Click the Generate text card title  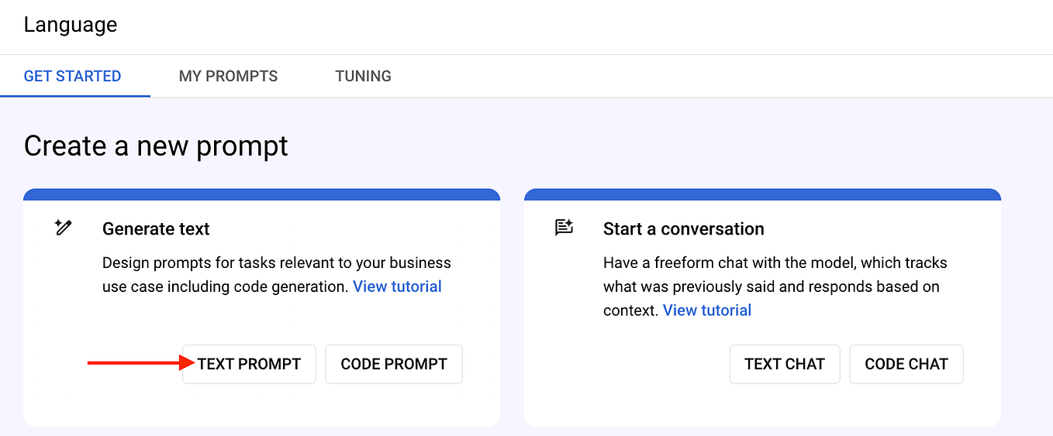pyautogui.click(x=156, y=228)
